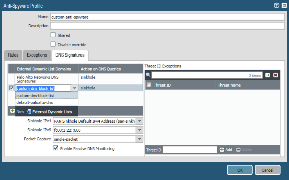This screenshot has height=180, width=289.
Task: Click the maximize dialog icon in title bar
Action: click(284, 5)
